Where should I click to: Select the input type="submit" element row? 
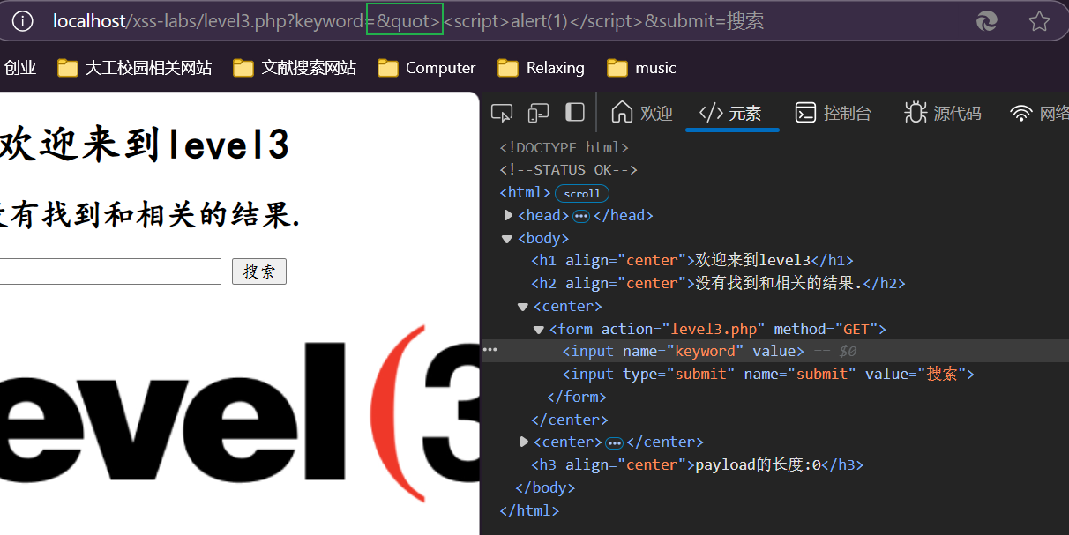pyautogui.click(x=768, y=374)
